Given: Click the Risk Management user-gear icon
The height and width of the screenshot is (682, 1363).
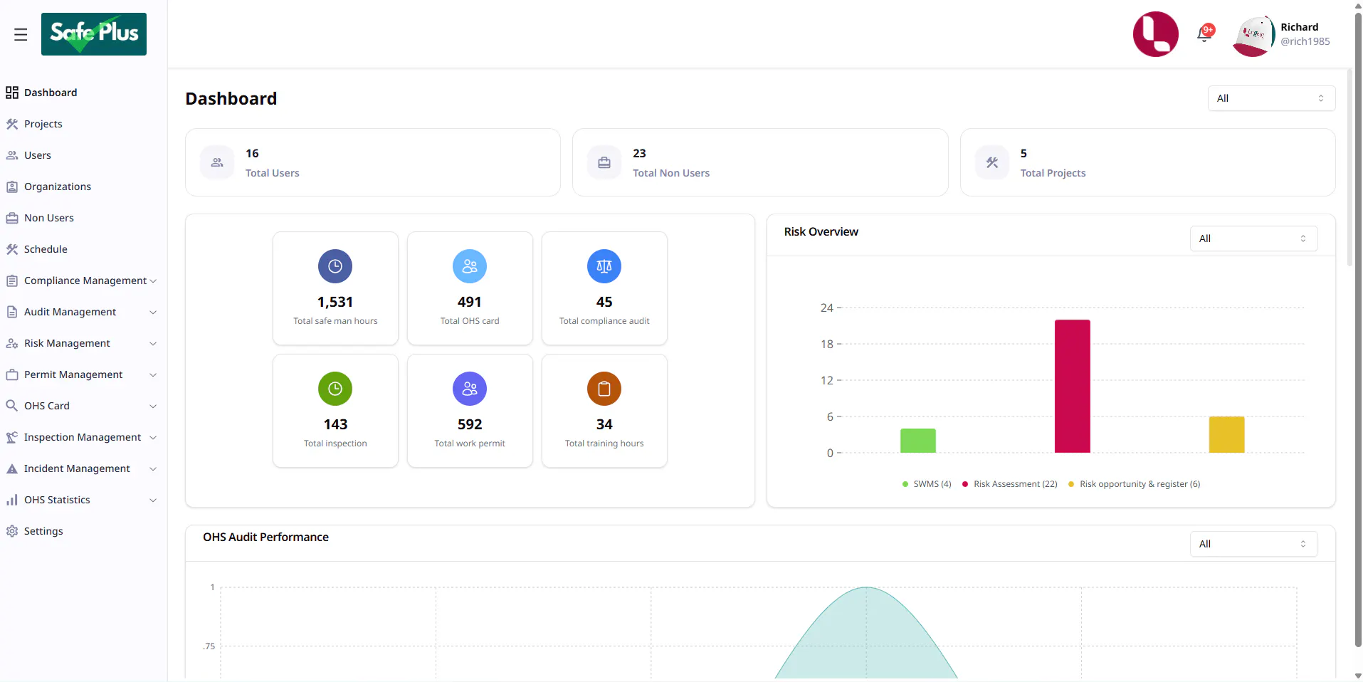Looking at the screenshot, I should tap(12, 343).
